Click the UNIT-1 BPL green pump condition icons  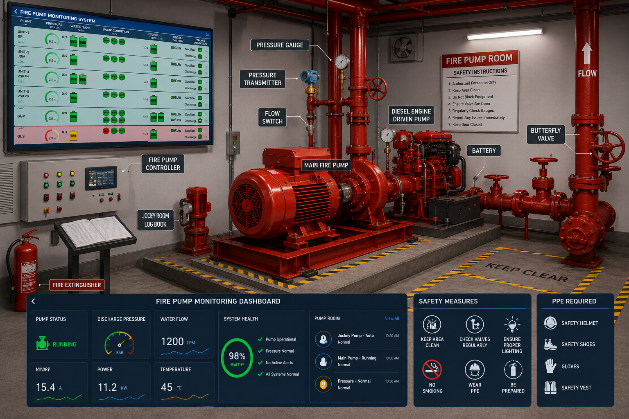point(114,41)
